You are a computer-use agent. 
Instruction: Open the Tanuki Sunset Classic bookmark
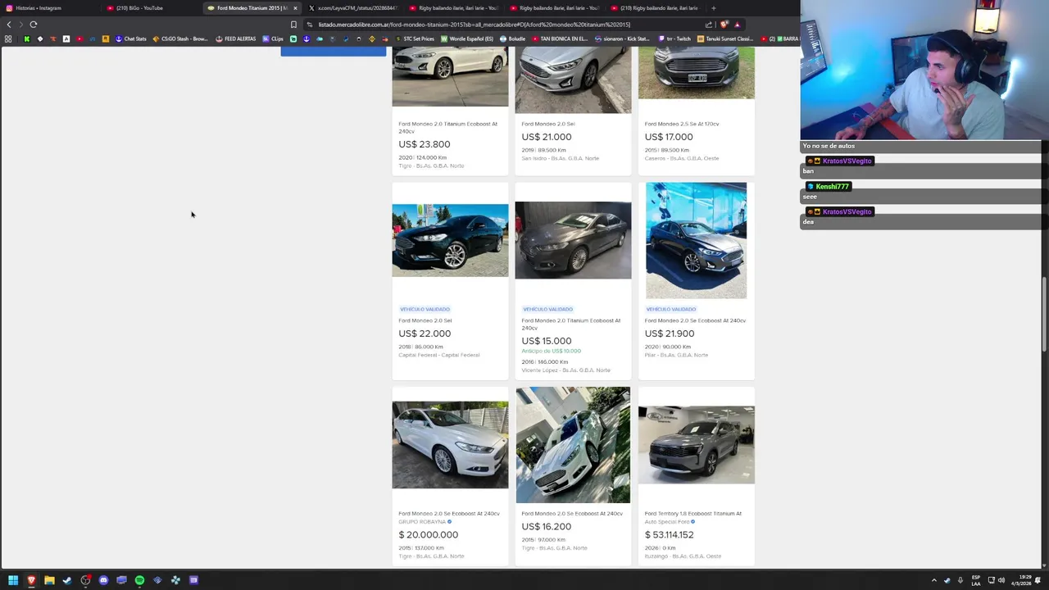pyautogui.click(x=725, y=39)
